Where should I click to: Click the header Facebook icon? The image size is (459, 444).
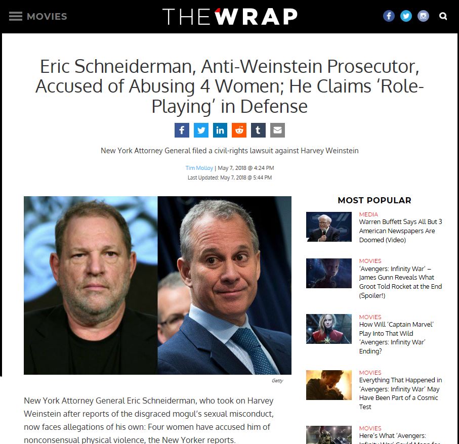(x=389, y=16)
